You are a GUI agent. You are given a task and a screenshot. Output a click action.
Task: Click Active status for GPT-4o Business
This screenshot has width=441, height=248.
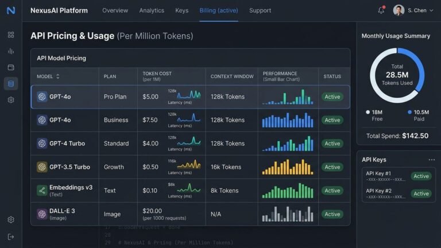(x=332, y=120)
